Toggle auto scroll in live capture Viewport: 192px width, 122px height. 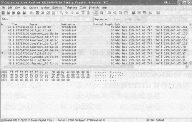pos(101,13)
